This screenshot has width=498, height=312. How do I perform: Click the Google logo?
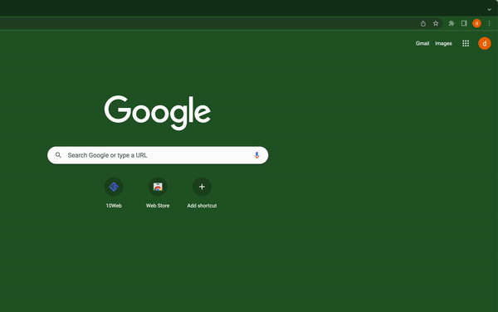pyautogui.click(x=158, y=113)
